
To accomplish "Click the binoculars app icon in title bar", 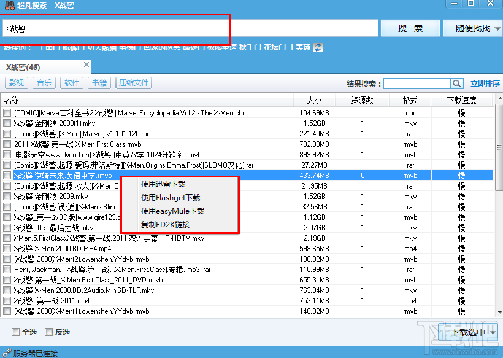I will point(10,6).
